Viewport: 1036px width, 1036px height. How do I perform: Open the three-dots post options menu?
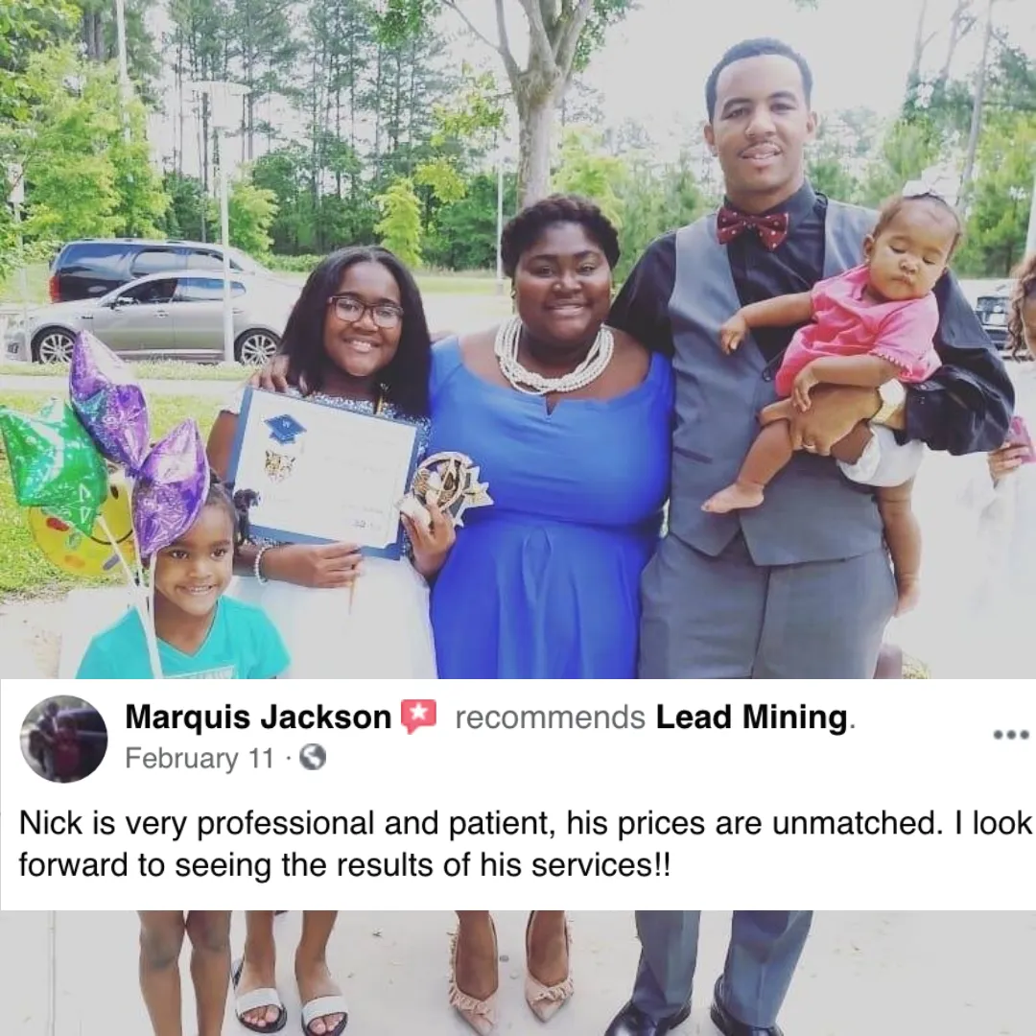tap(1011, 734)
